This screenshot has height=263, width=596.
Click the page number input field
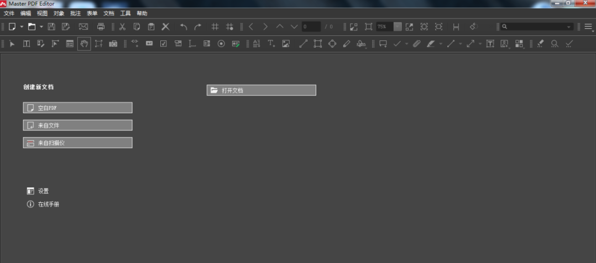(x=311, y=27)
